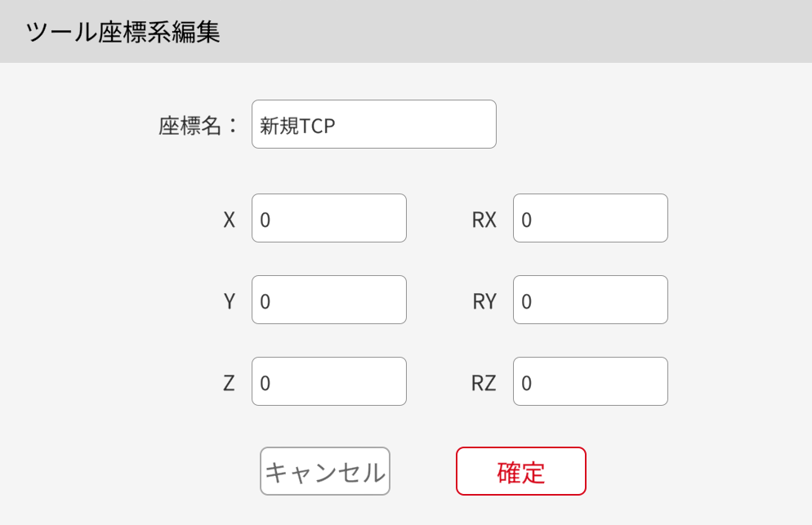Click the RX label text
The height and width of the screenshot is (525, 812).
coord(484,220)
